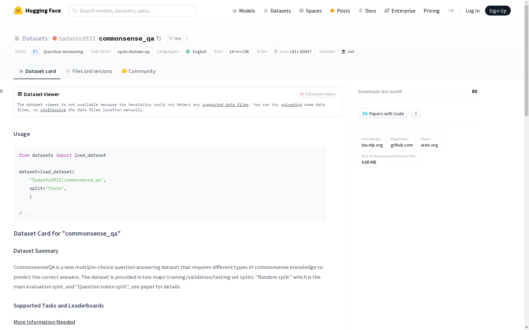Select Question Answering task tag
Screen dimensions: 529x330
click(x=58, y=51)
